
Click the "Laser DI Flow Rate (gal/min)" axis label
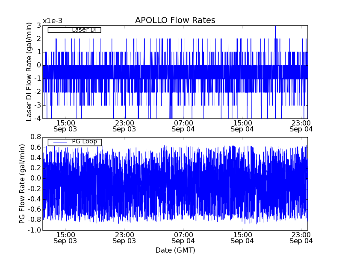tap(29, 72)
